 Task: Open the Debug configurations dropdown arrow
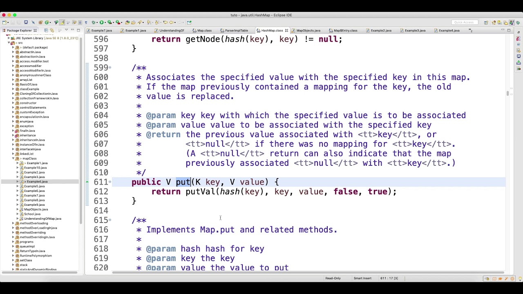click(x=97, y=22)
